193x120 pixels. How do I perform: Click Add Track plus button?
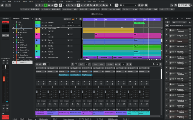click(x=36, y=19)
